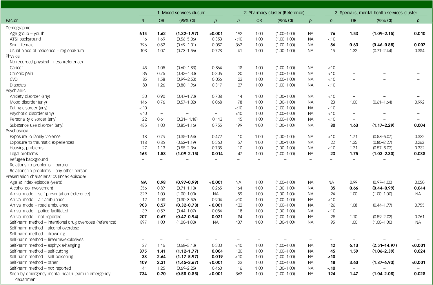This screenshot has height=285, width=433.
Task: Click the Age group – youth row label
Action: pyautogui.click(x=27, y=34)
